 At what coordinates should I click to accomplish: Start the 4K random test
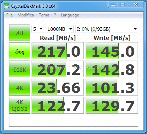pyautogui.click(x=20, y=87)
